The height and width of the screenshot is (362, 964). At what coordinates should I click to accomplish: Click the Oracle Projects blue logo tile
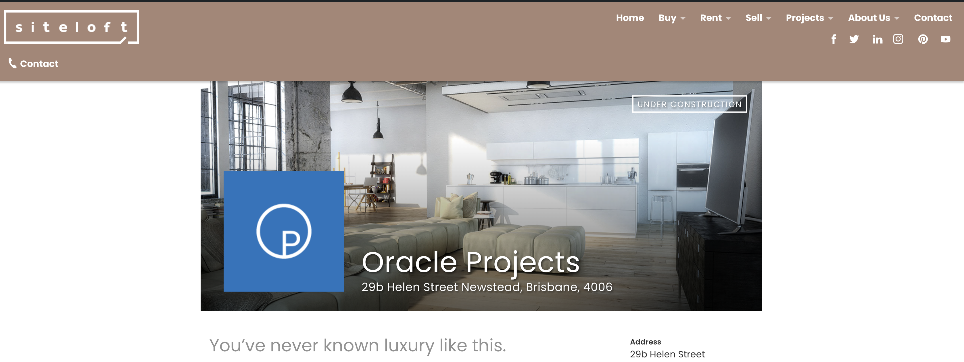pyautogui.click(x=284, y=231)
